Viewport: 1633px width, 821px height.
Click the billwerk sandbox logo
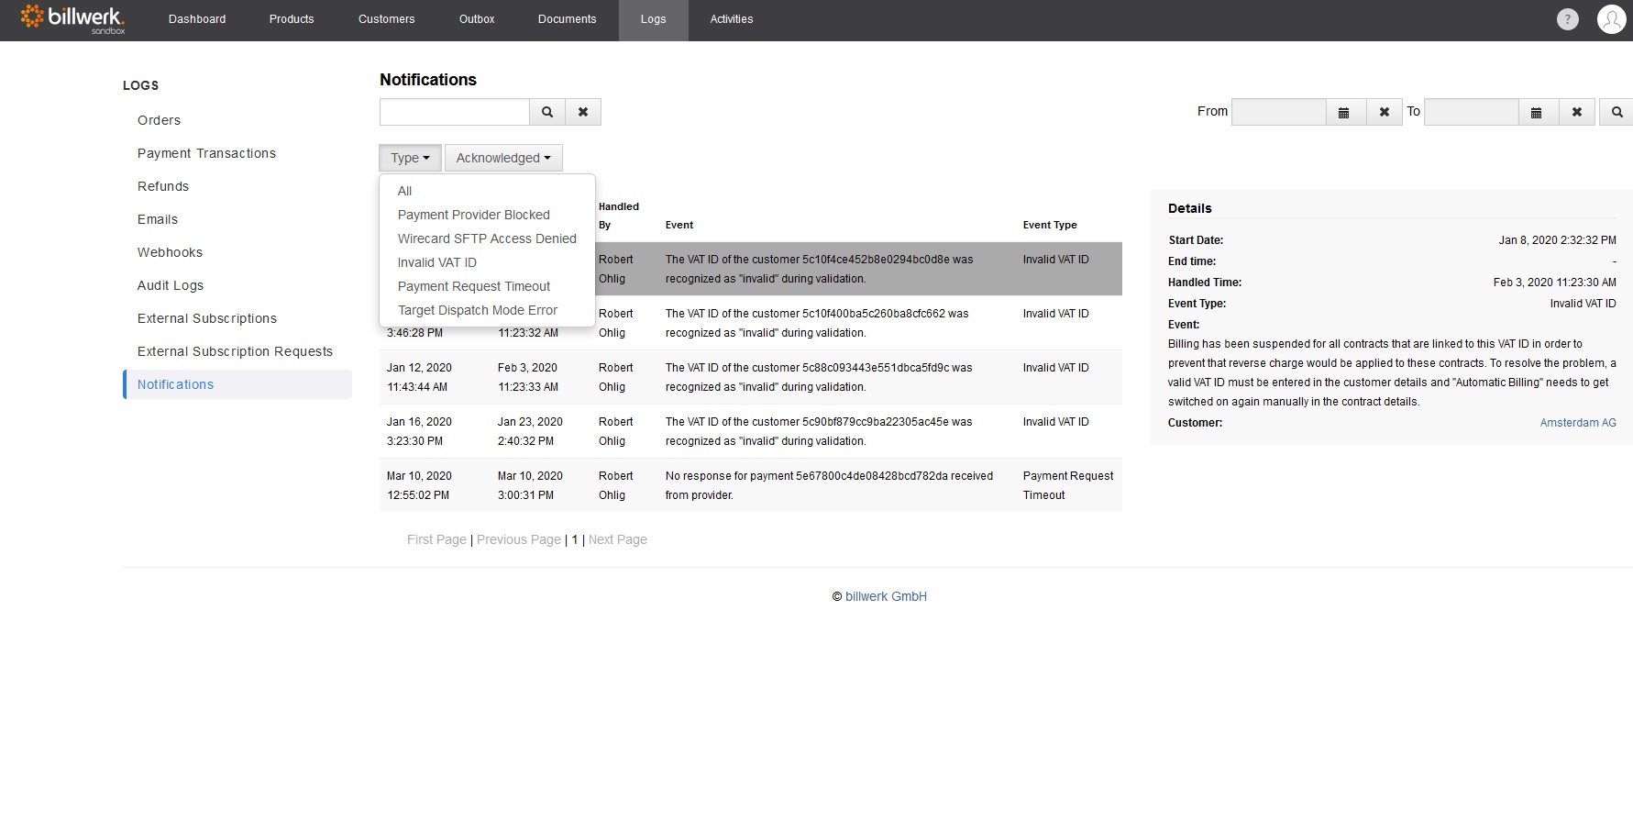tap(72, 18)
